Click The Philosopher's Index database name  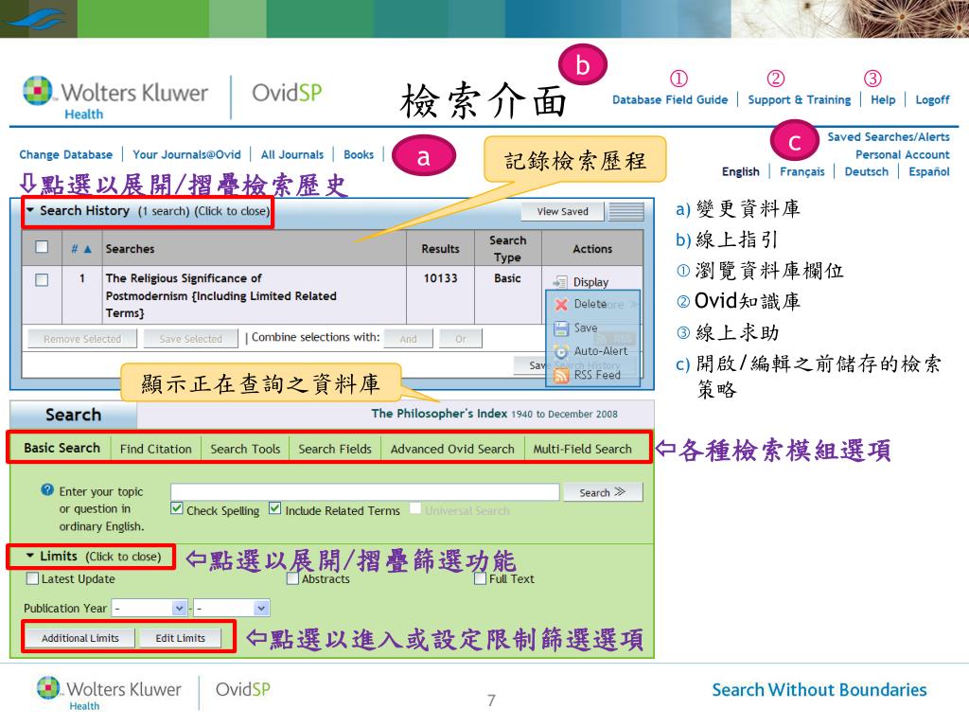[439, 414]
